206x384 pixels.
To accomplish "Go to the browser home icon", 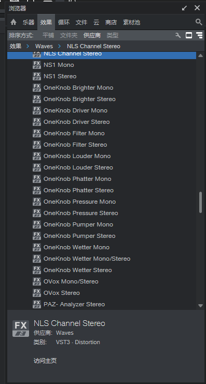I will [13, 22].
